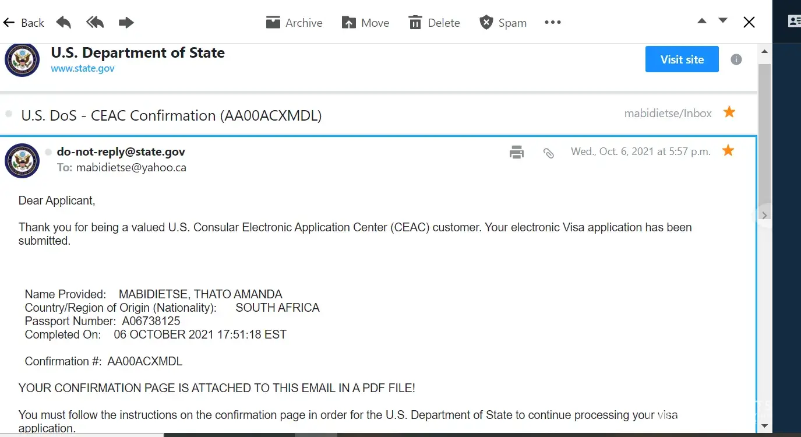
Task: Show sender info via the info icon
Action: (x=736, y=59)
